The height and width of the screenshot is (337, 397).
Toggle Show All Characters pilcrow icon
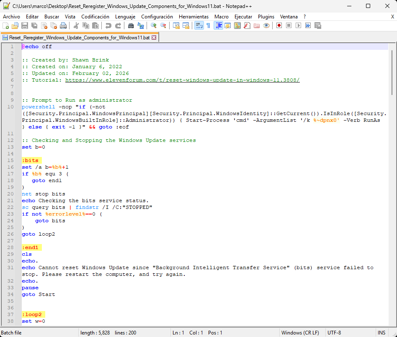[209, 26]
